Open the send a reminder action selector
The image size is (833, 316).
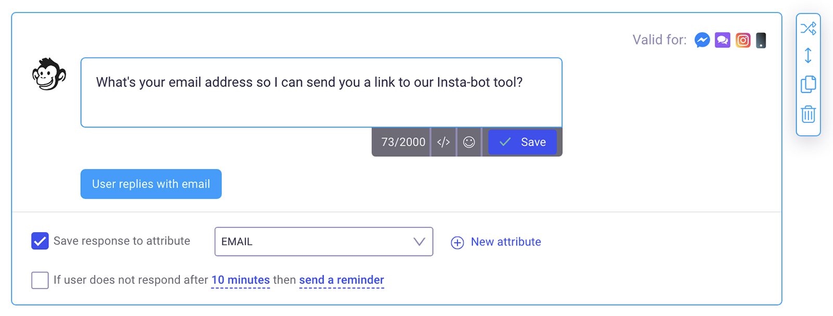pos(342,280)
